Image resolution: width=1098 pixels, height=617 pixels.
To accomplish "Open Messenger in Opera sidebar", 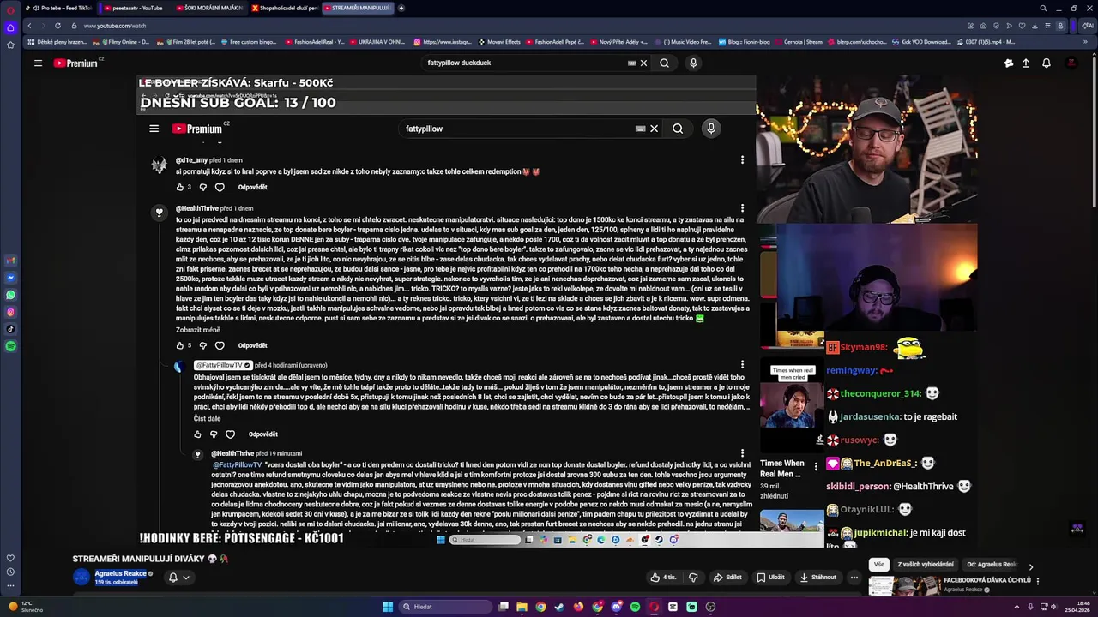I will tap(11, 278).
